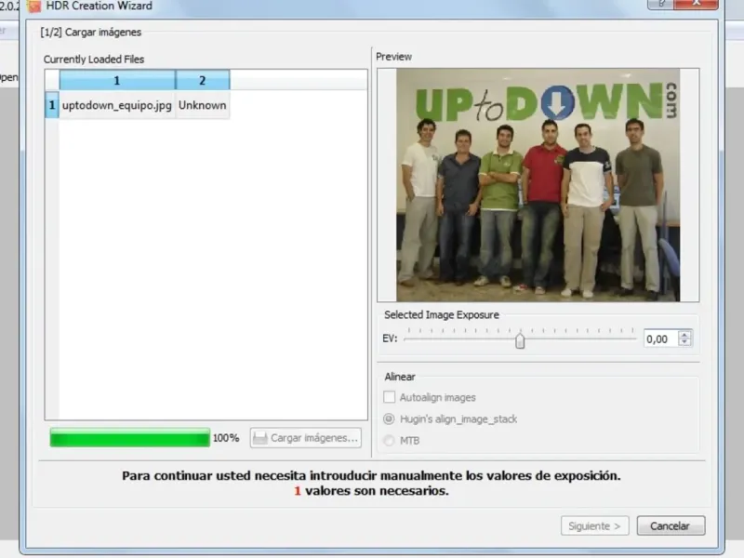Click column header 1

point(117,80)
